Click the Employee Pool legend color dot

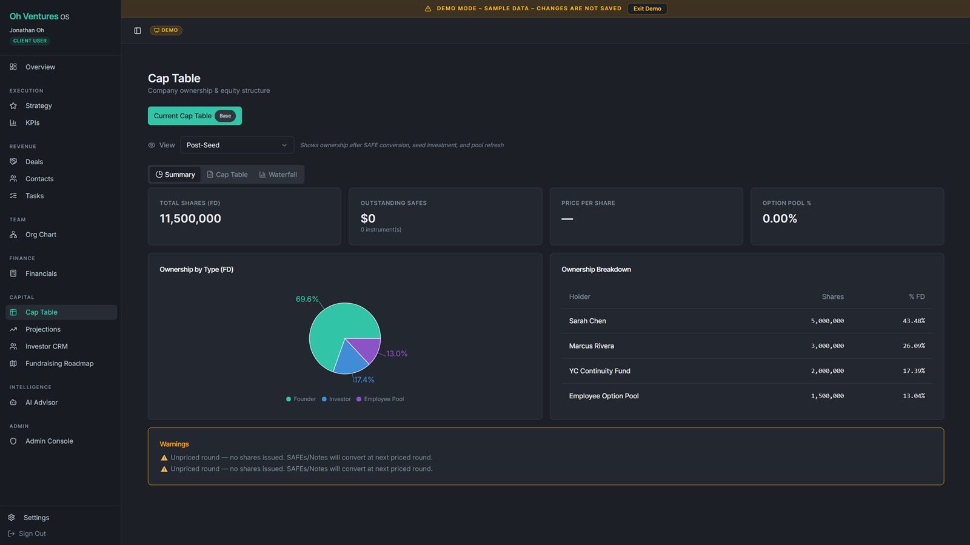coord(359,399)
